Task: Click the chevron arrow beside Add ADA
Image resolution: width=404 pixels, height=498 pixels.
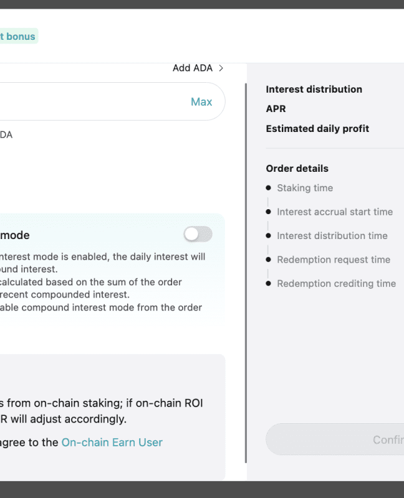Action: pyautogui.click(x=221, y=68)
